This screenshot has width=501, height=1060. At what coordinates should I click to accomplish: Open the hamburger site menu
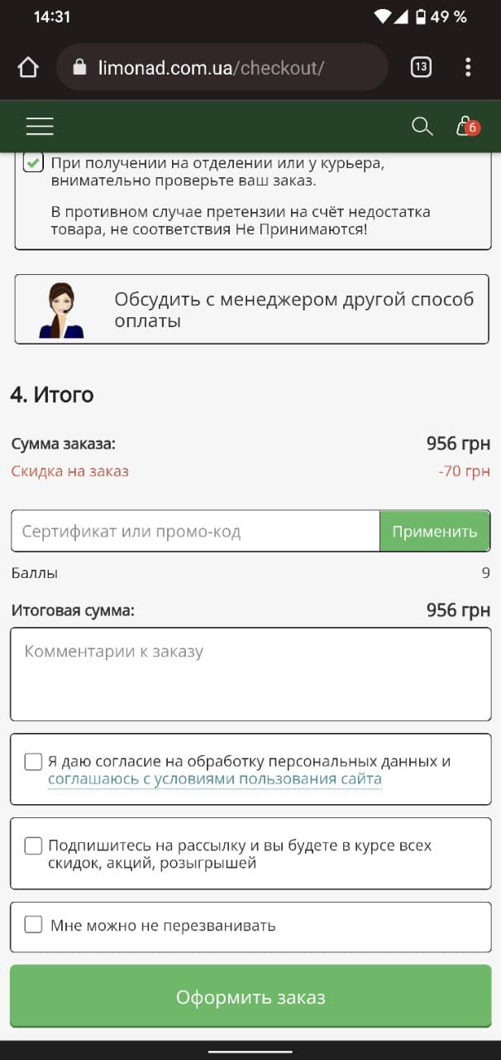click(x=40, y=126)
